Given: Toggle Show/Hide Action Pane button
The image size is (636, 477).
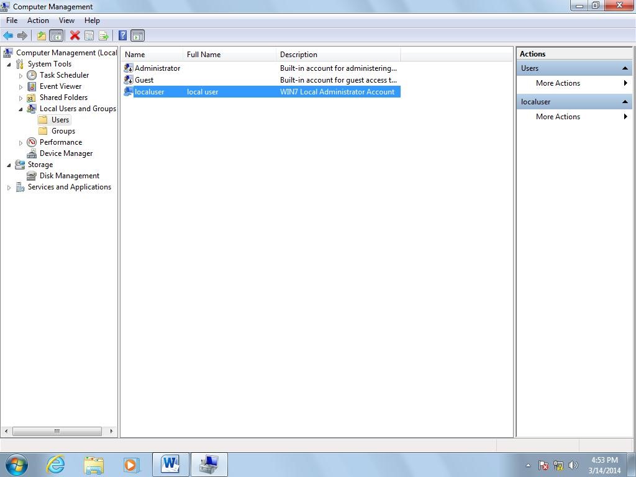Looking at the screenshot, I should [x=138, y=36].
